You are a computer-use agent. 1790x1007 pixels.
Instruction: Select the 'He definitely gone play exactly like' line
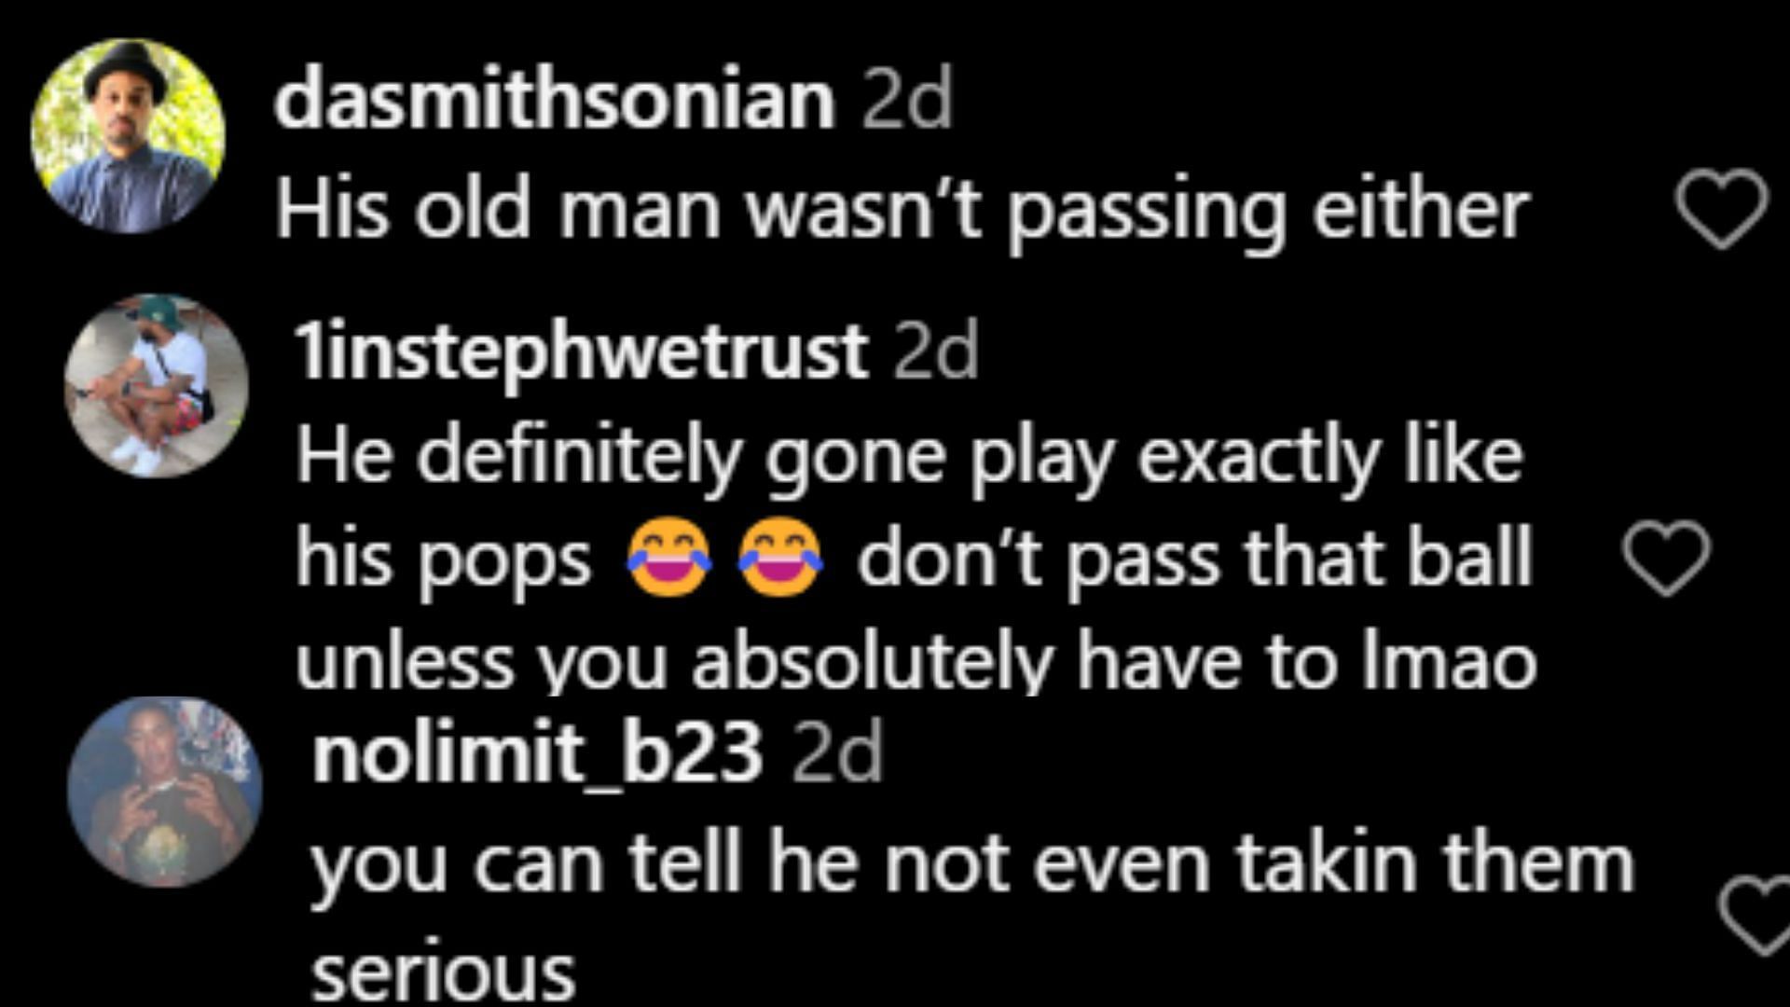(x=910, y=459)
